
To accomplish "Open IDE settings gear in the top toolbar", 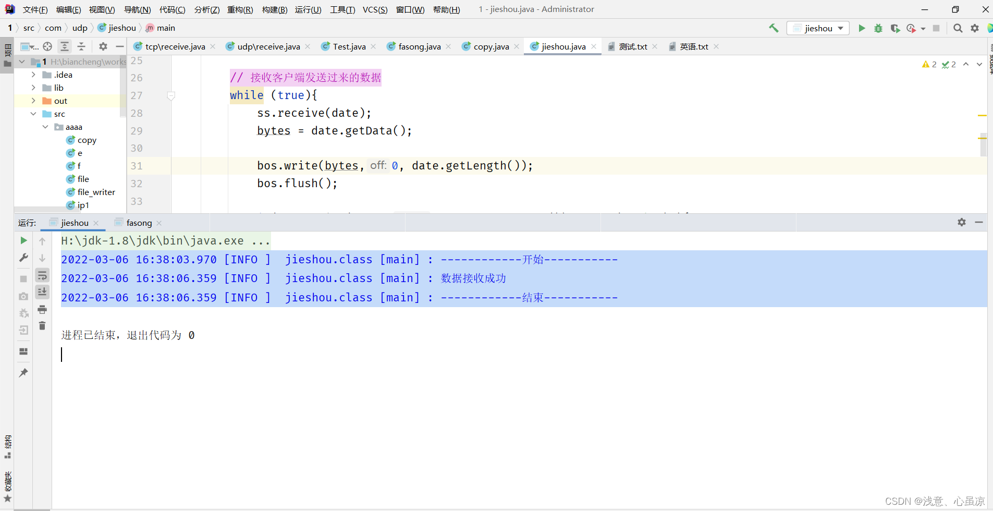I will point(975,28).
